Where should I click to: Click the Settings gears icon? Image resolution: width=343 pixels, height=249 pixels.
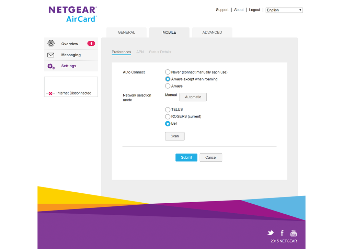click(x=51, y=66)
